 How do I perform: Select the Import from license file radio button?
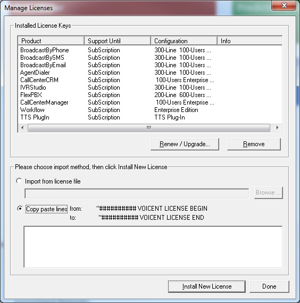19,181
